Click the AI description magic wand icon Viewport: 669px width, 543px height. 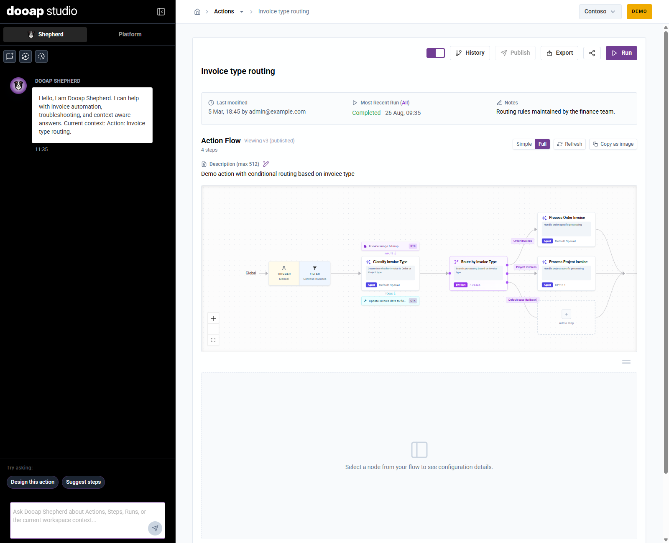(266, 164)
